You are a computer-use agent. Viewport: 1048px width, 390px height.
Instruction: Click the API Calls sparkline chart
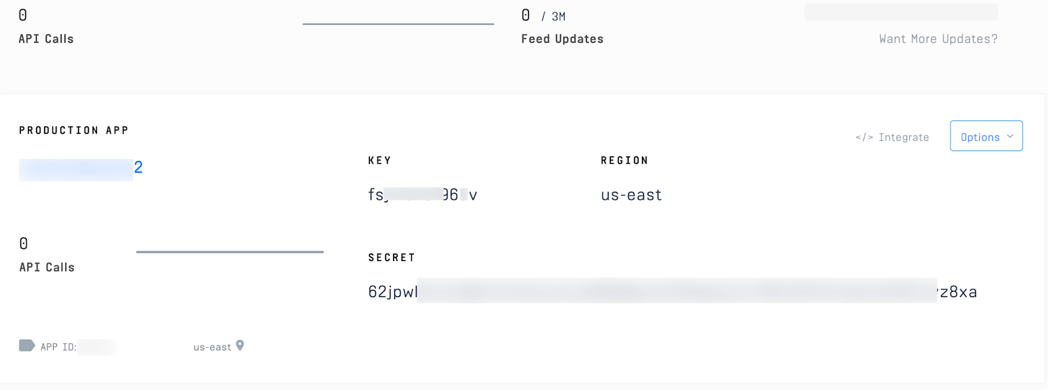398,24
